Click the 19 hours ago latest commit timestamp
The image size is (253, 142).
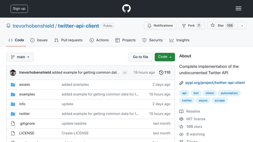[144, 73]
